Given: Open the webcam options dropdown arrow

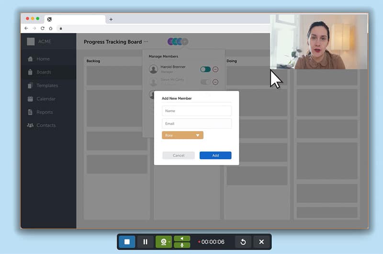Looking at the screenshot, I should click(169, 242).
